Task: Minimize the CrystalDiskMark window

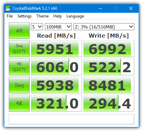Action: tap(100, 8)
